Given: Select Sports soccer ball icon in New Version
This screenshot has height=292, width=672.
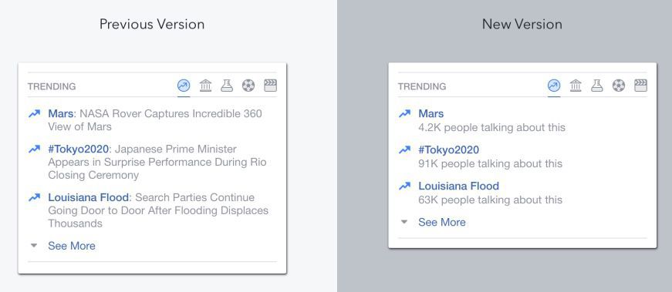Looking at the screenshot, I should 619,86.
